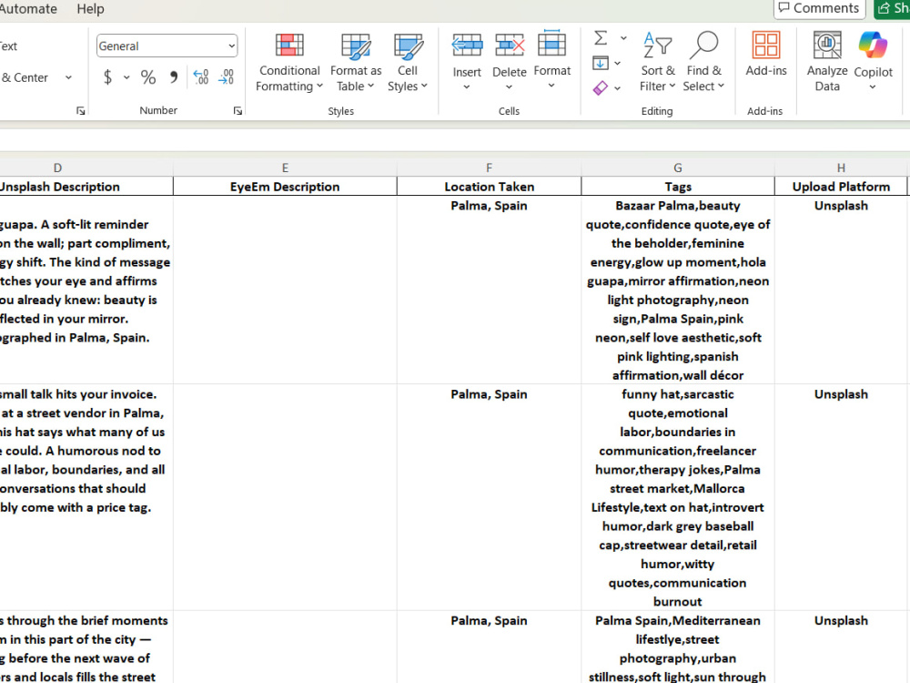Image resolution: width=910 pixels, height=683 pixels.
Task: Expand accounting format currency arrow
Action: [x=126, y=77]
